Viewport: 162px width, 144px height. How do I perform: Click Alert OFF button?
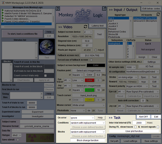[143, 117]
